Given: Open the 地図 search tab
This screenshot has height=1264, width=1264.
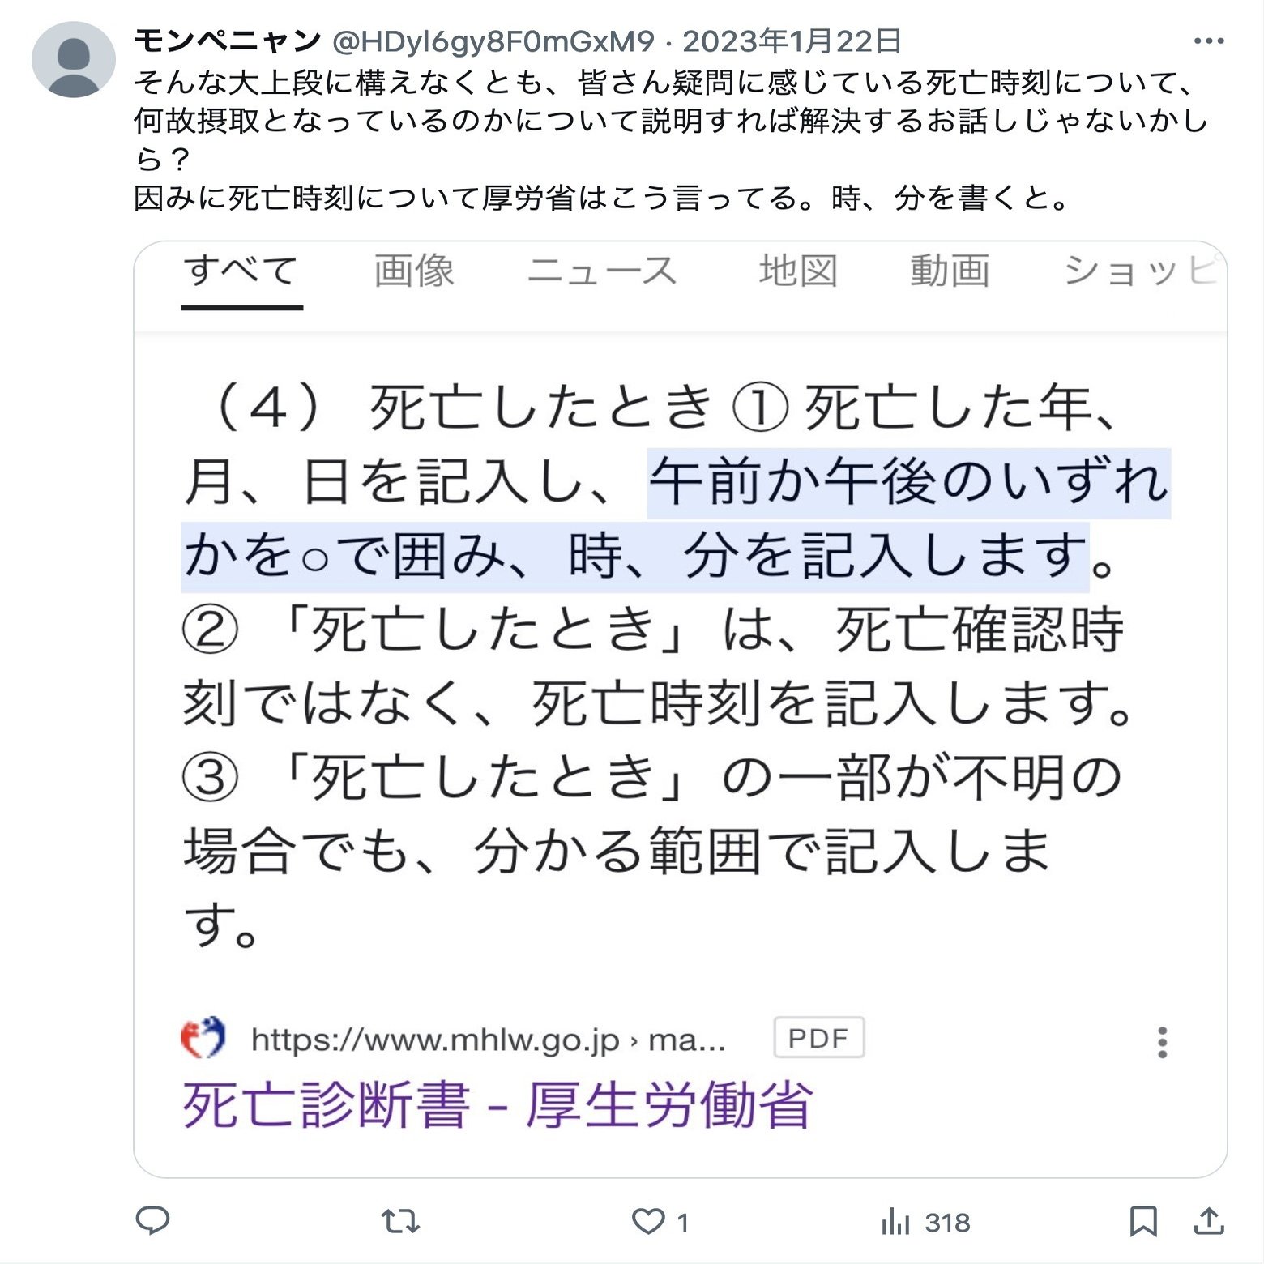Looking at the screenshot, I should (798, 271).
